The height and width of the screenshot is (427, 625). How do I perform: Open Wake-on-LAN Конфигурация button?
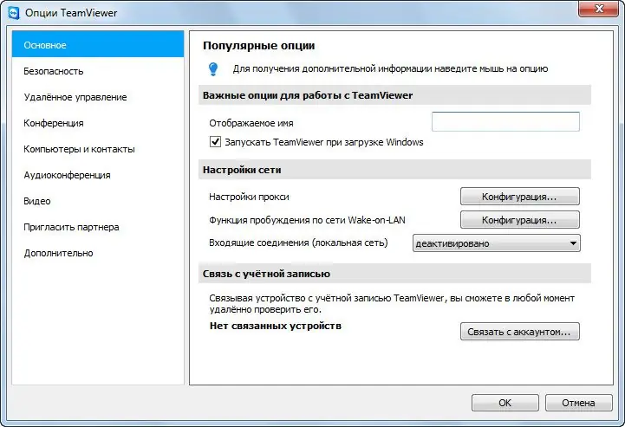pyautogui.click(x=519, y=220)
